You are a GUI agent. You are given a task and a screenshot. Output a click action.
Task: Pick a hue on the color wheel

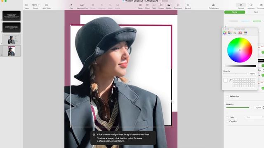click(x=240, y=50)
